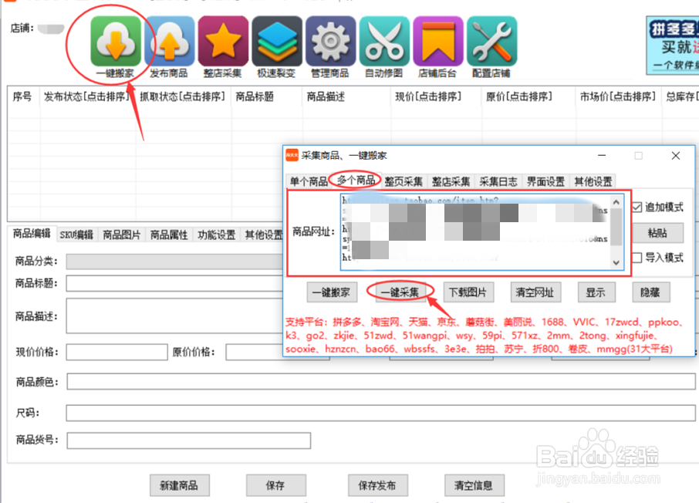Focus the 商品颜色 input field

pyautogui.click(x=381, y=382)
